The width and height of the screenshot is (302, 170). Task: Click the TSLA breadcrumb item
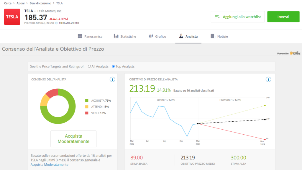tap(59, 3)
